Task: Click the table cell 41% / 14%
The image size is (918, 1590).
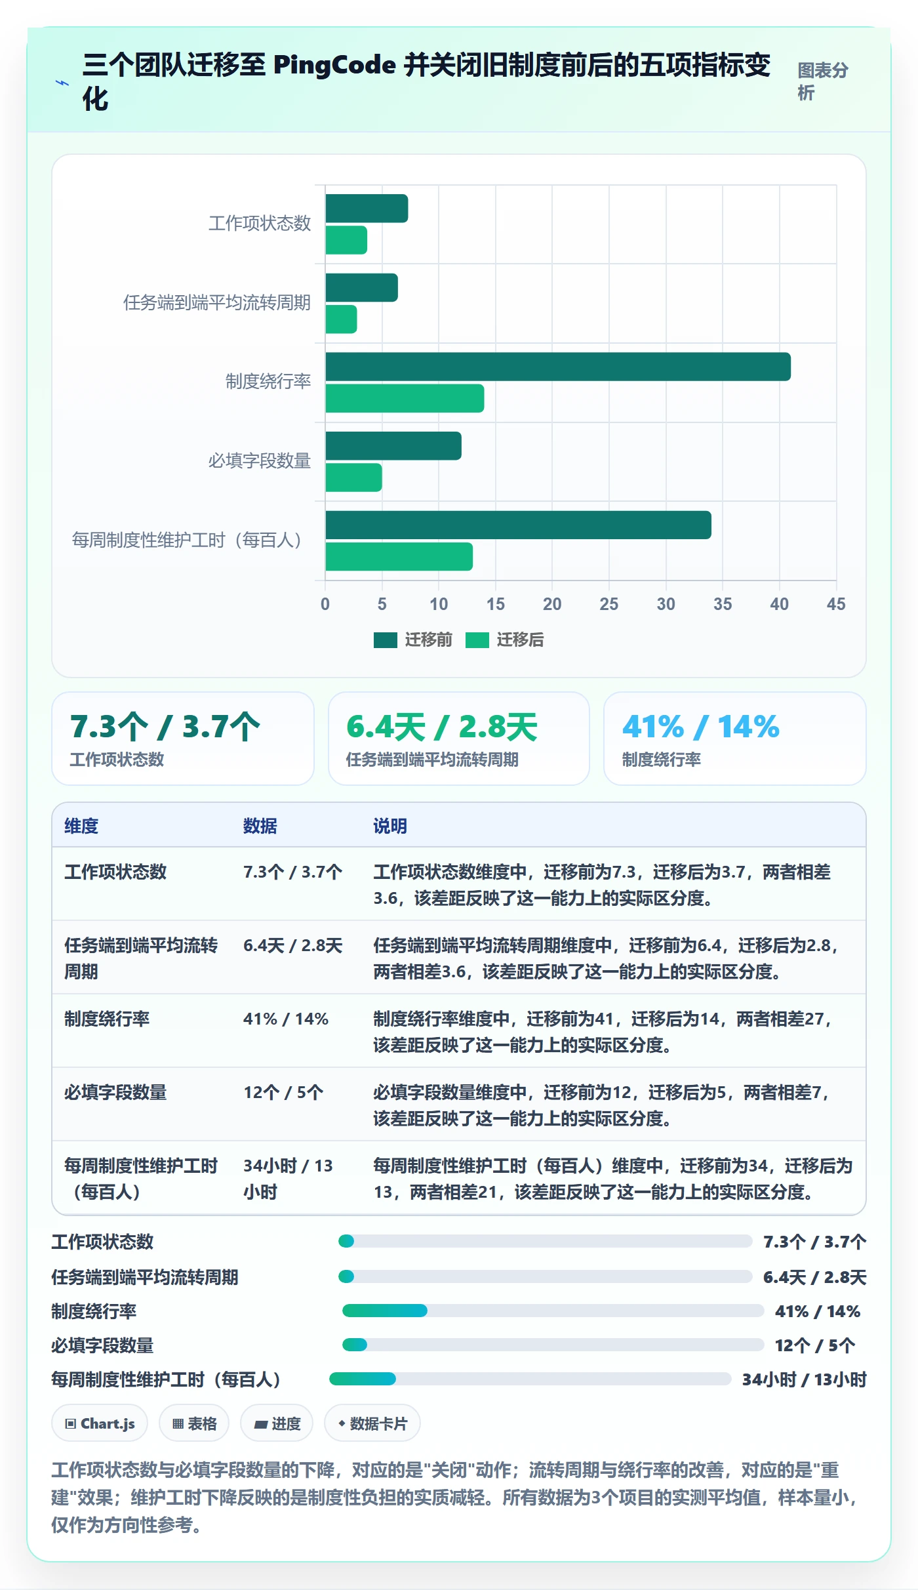Action: (286, 1019)
